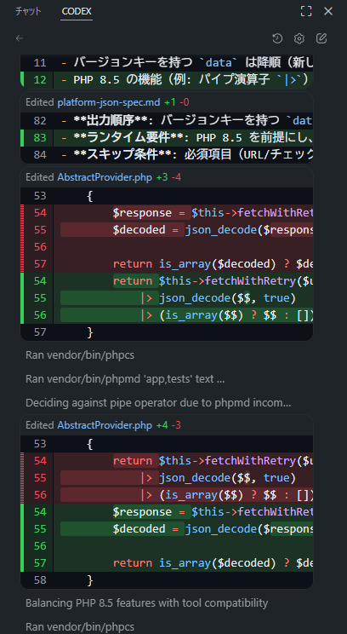Viewport: 347px width, 634px height.
Task: Open the task history icon
Action: 277,38
